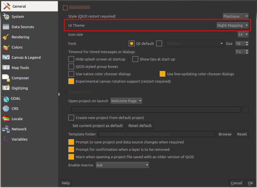Select the Digitizing pencil icon
This screenshot has width=257, height=188.
tap(6, 88)
